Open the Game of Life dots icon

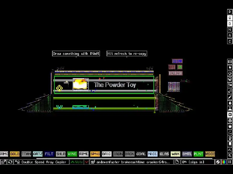pyautogui.click(x=230, y=133)
